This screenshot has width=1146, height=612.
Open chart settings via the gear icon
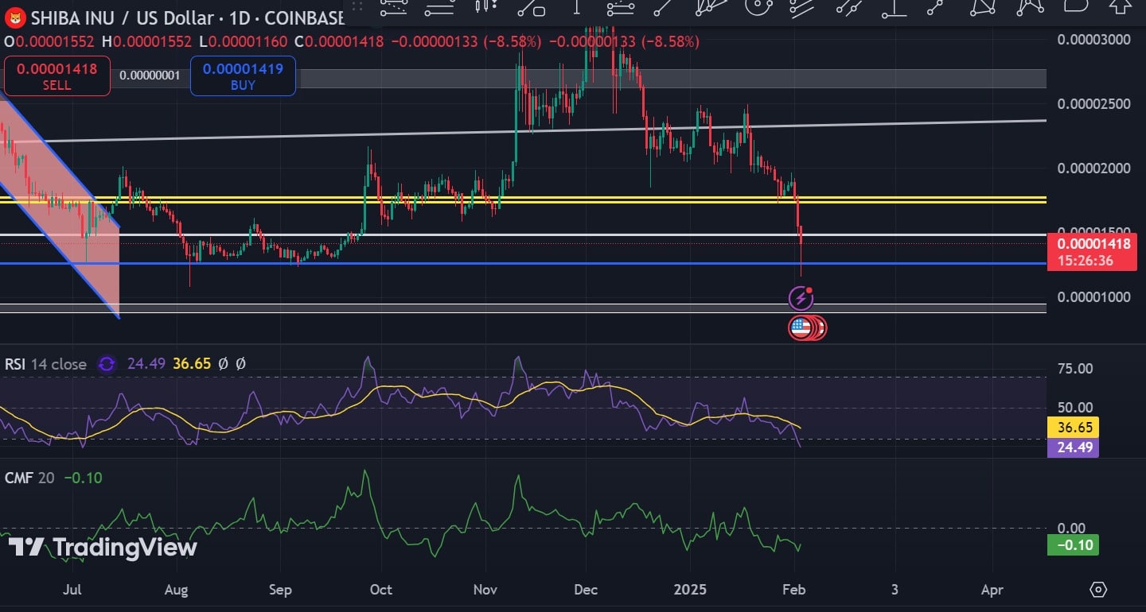coord(1099,590)
